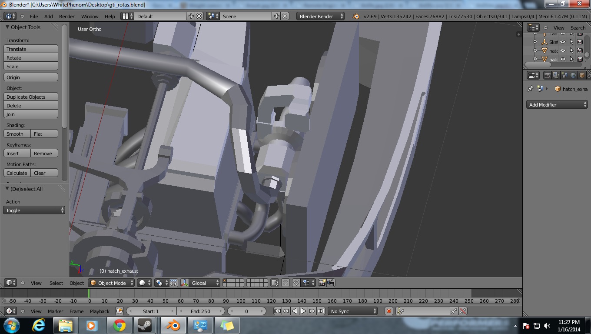Open the timeline Frame menu
Viewport: 591px width, 334px height.
tap(76, 311)
